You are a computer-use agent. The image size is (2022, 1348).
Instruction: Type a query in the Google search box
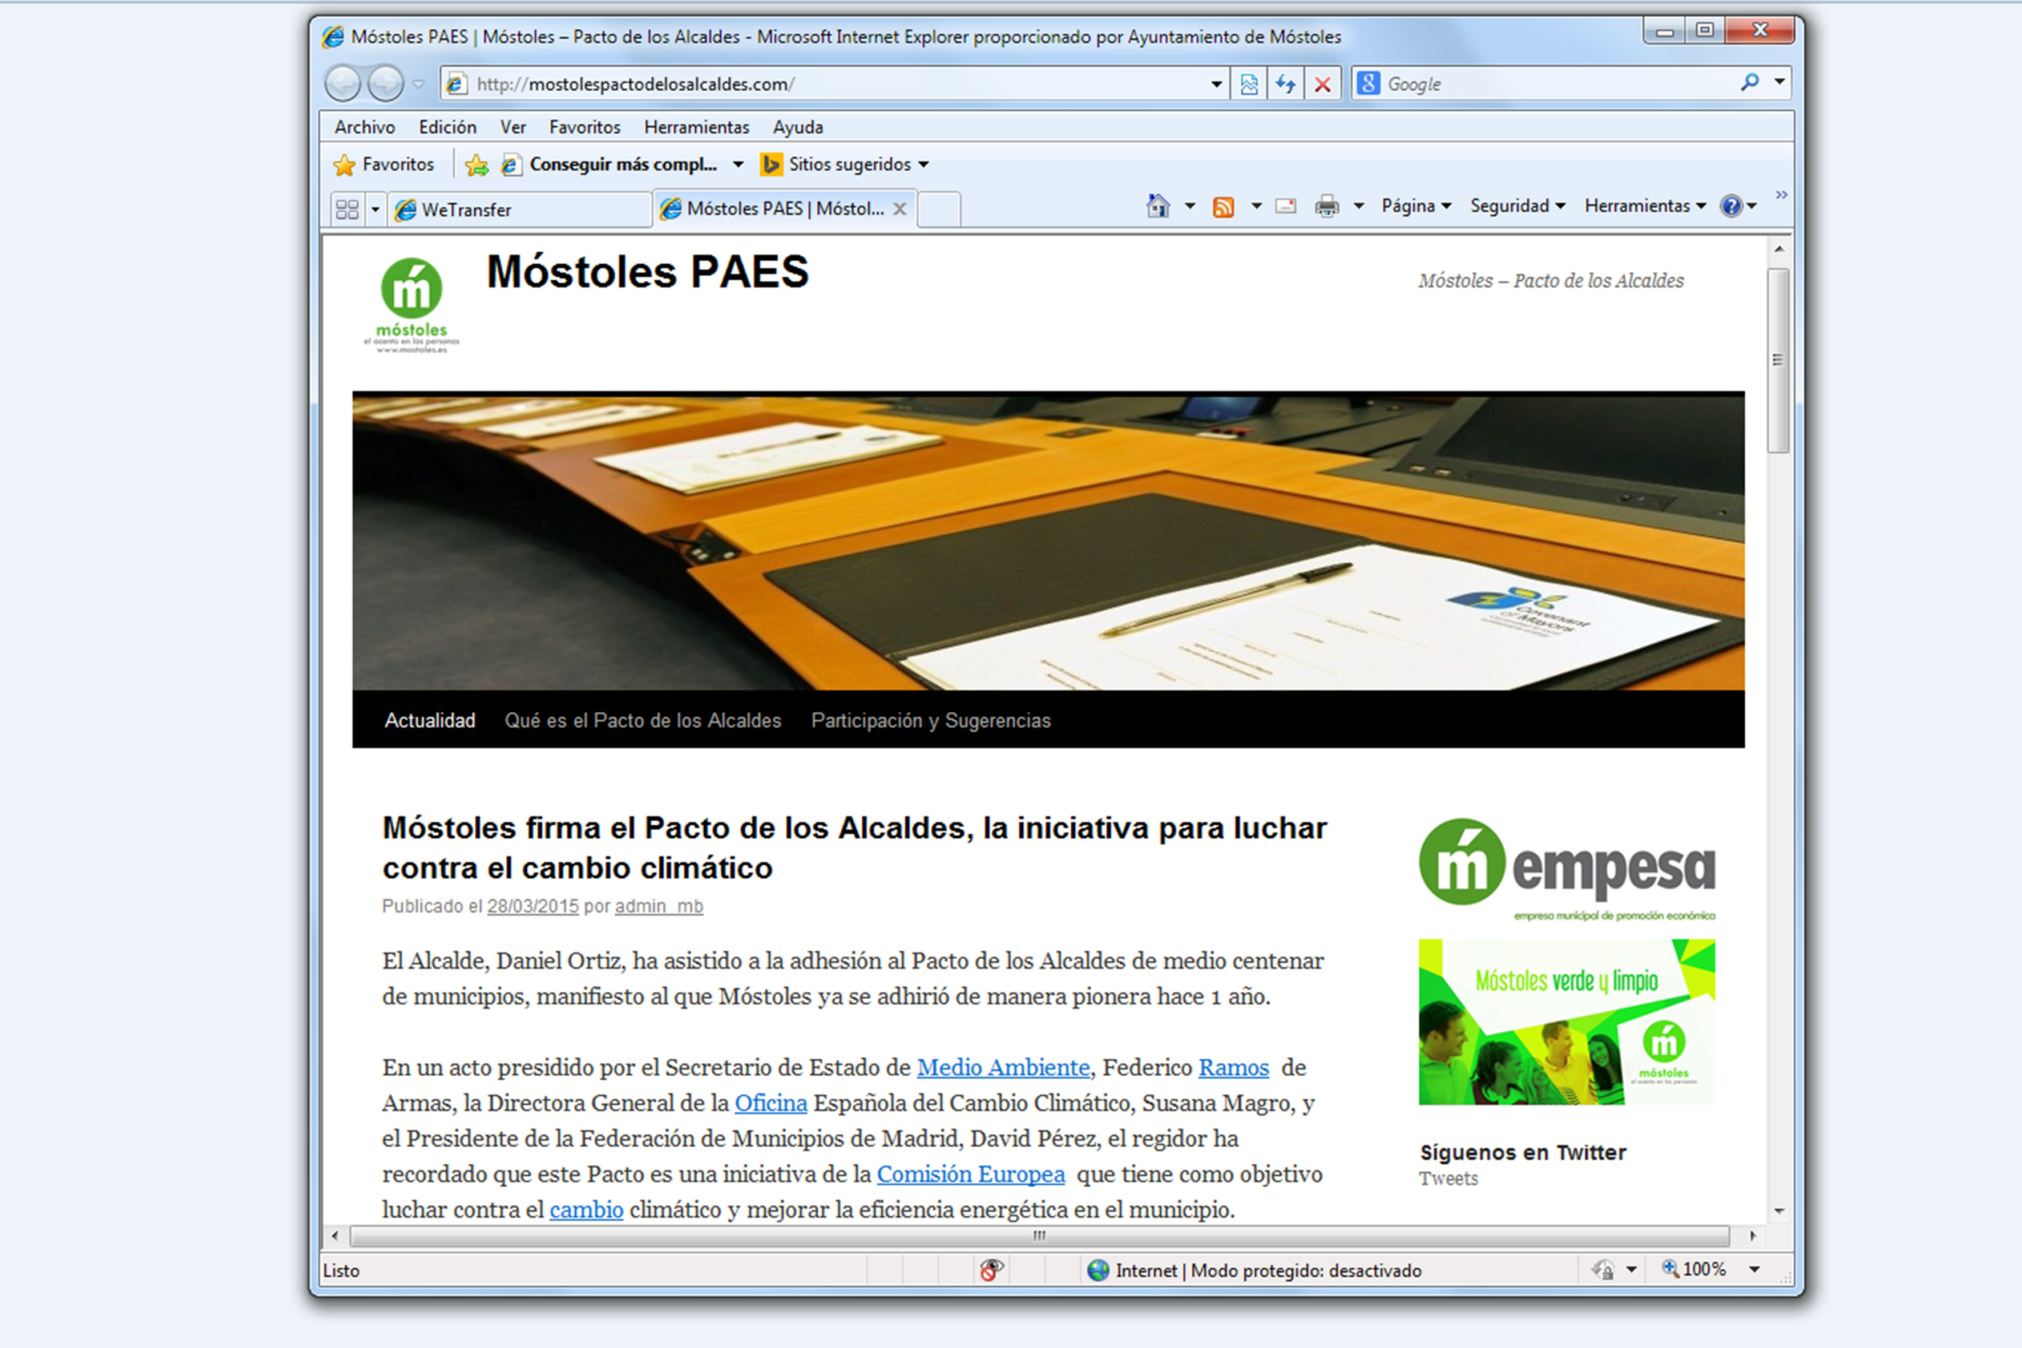[1547, 83]
